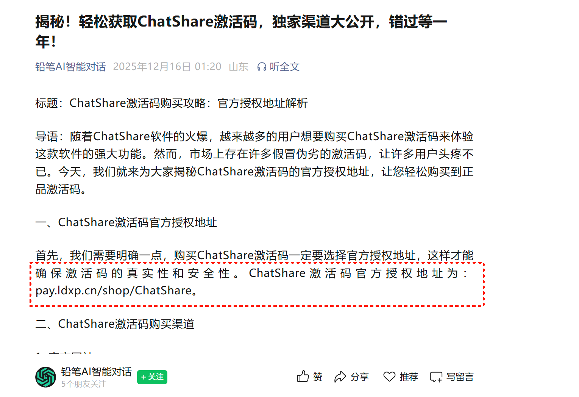579x397 pixels.
Task: Open the 铅笔AI智能对话 avatar in bottom bar
Action: pos(46,377)
